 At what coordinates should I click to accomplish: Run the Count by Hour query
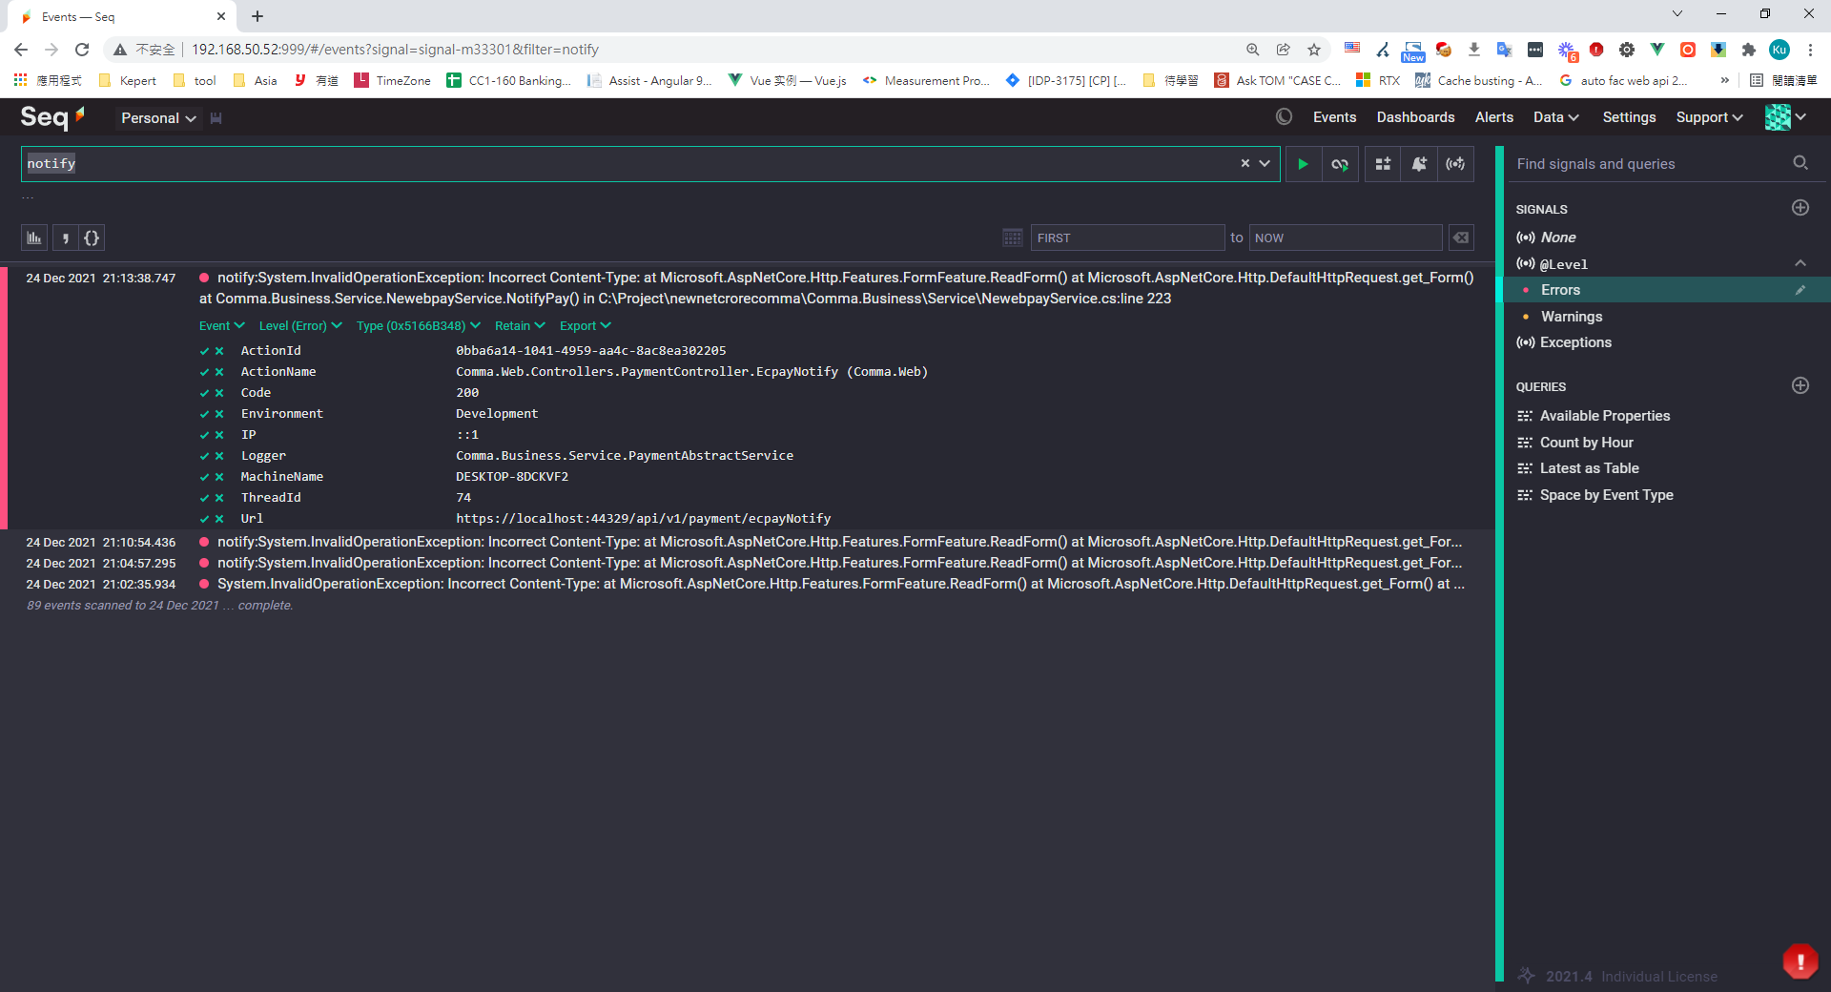point(1586,443)
